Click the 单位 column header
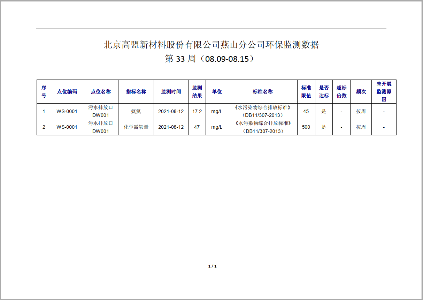 (x=217, y=91)
